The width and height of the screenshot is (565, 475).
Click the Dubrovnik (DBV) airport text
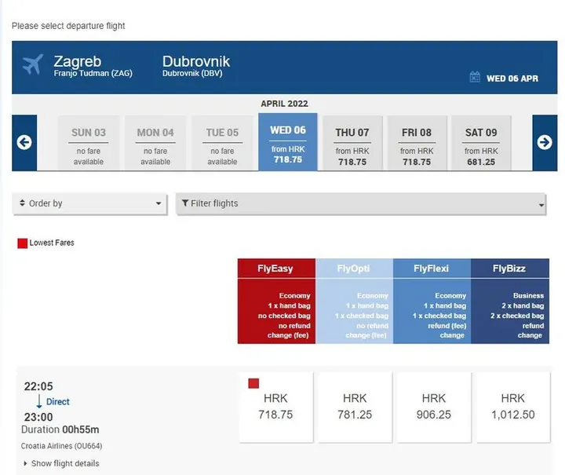tap(192, 74)
